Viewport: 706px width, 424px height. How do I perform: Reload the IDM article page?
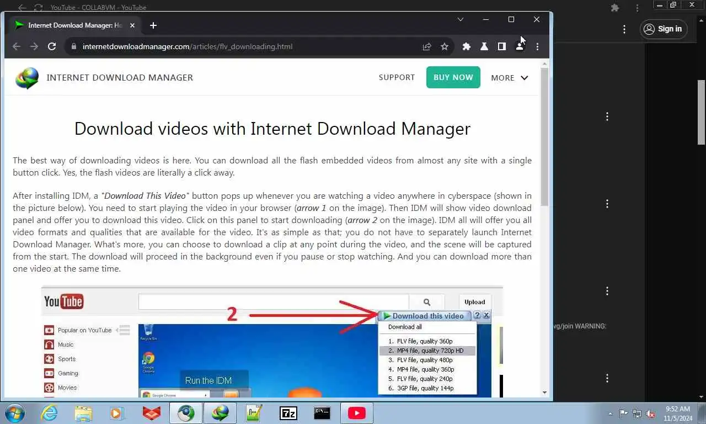click(52, 46)
